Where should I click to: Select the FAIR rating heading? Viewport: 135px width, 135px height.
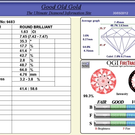(x=102, y=102)
